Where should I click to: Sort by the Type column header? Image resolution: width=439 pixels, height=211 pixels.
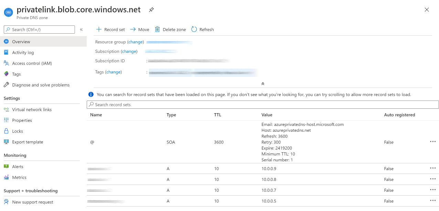[171, 115]
